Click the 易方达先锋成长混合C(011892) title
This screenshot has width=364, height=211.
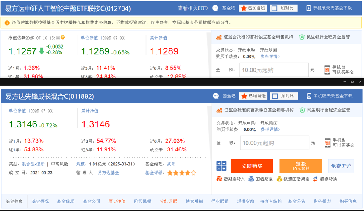click(50, 96)
